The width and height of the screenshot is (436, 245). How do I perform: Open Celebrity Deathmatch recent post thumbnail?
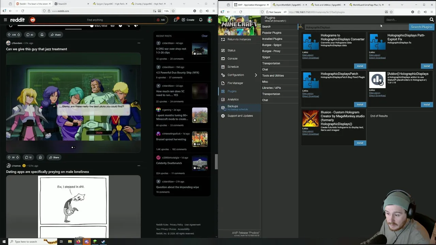coord(200,163)
